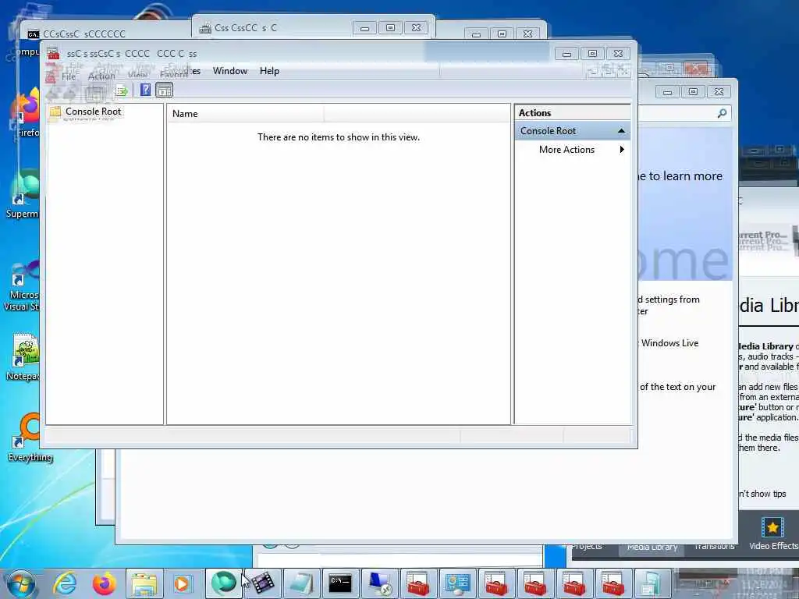Switch to the Video Effects tab
Screen dimensions: 799x599
click(x=773, y=533)
